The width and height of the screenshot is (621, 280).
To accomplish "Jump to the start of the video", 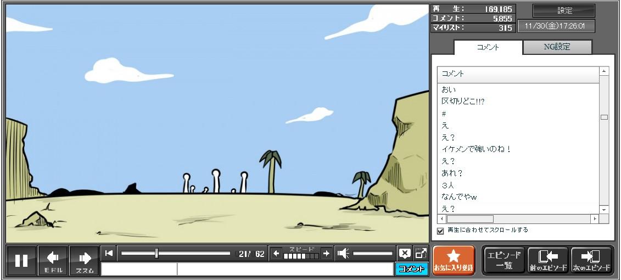I will point(109,253).
